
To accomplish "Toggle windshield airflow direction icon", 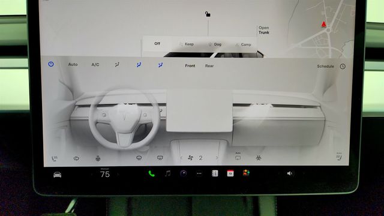I will pyautogui.click(x=117, y=65).
